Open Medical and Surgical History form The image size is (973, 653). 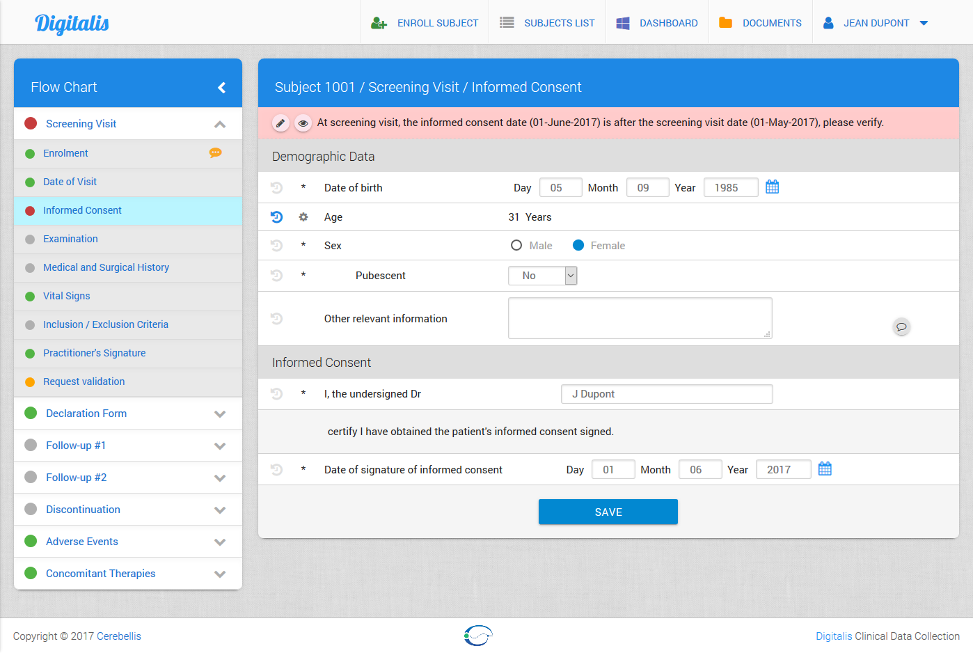[x=106, y=267]
